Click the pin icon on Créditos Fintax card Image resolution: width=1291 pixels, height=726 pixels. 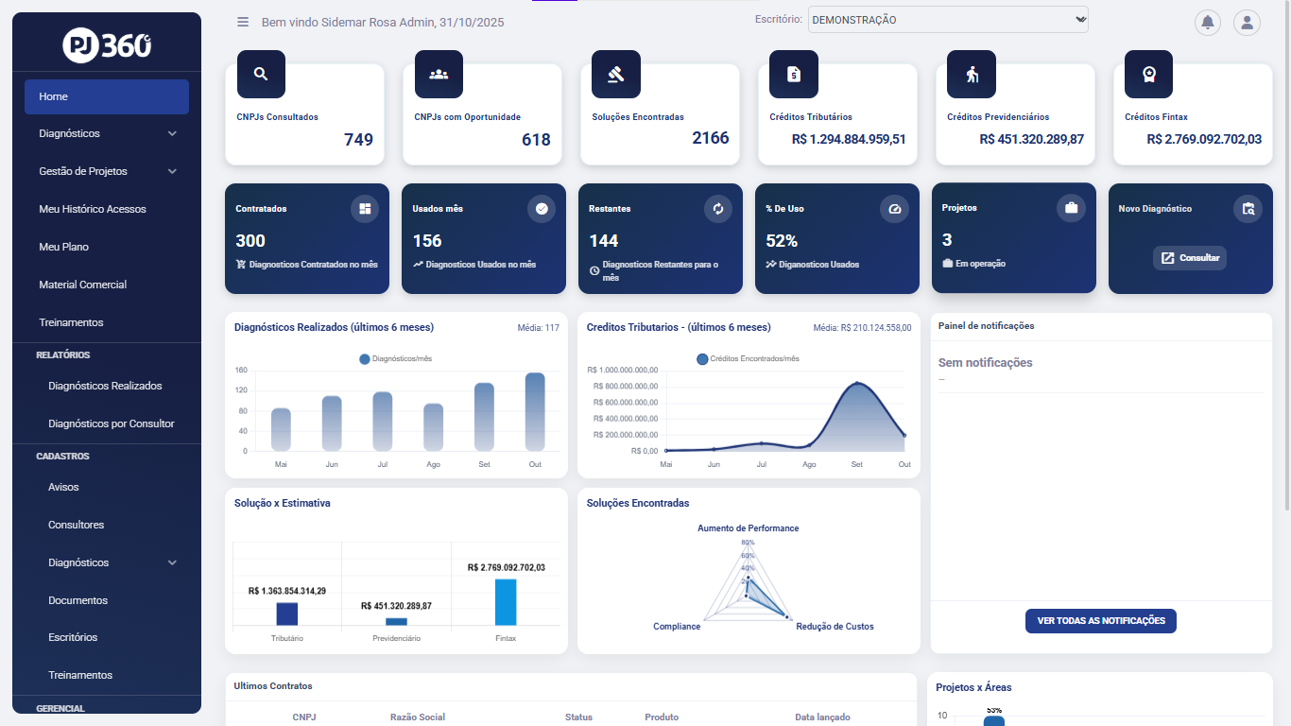pyautogui.click(x=1148, y=74)
